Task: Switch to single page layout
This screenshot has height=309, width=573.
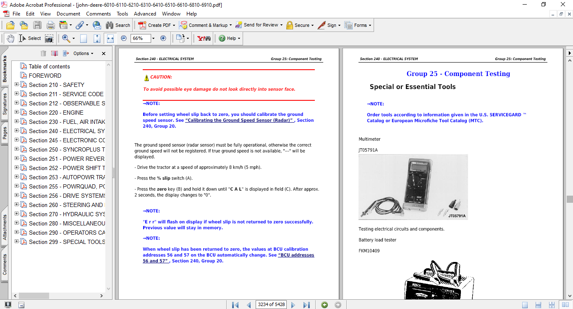Action: coord(525,305)
